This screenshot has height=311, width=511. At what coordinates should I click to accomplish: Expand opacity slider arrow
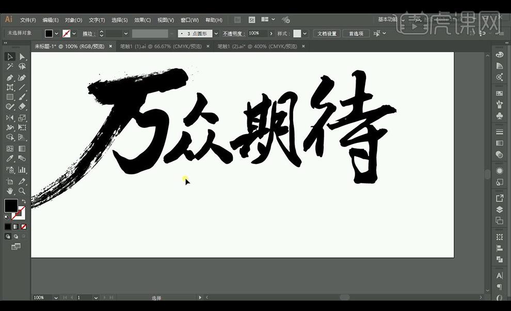[x=271, y=34]
